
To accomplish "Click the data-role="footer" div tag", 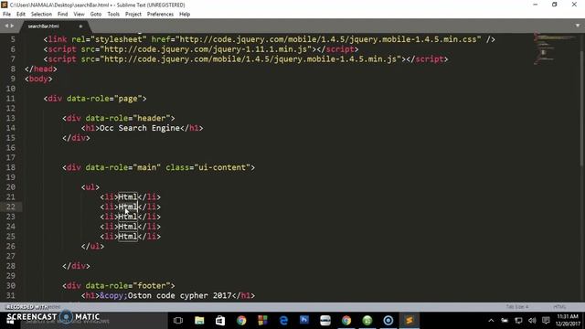I will (119, 286).
